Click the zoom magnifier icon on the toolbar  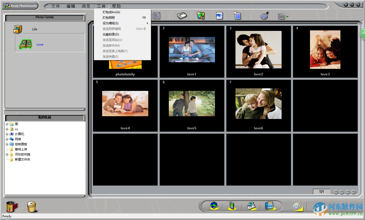264,16
